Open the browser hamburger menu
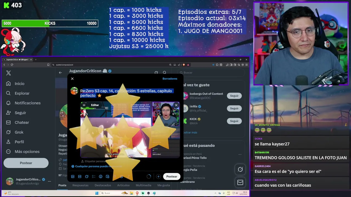Viewport: 351px width, 197px height. click(247, 65)
